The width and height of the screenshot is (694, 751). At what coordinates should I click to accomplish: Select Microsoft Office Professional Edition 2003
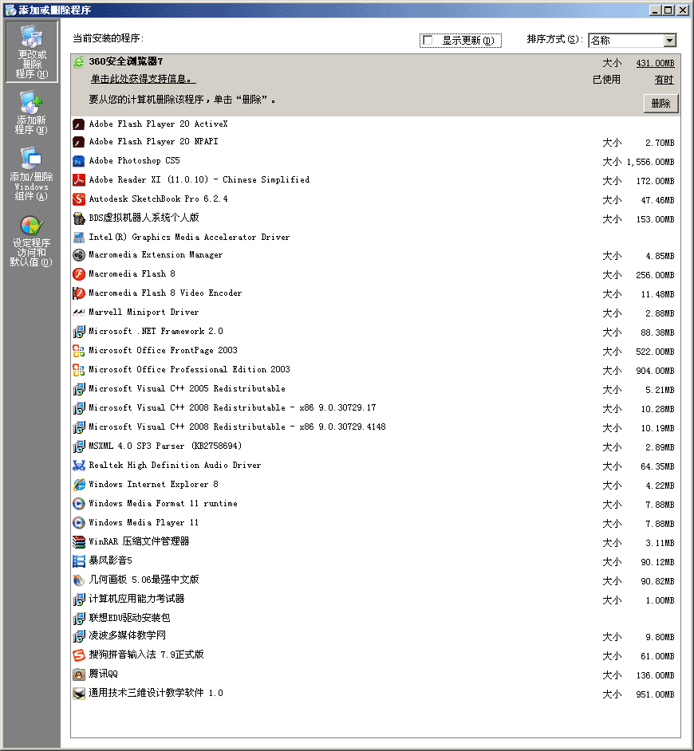375,370
